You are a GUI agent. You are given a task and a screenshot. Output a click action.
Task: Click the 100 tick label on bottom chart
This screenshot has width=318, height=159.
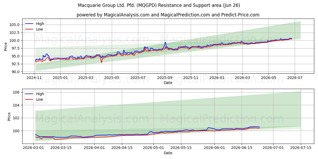pos(16,131)
